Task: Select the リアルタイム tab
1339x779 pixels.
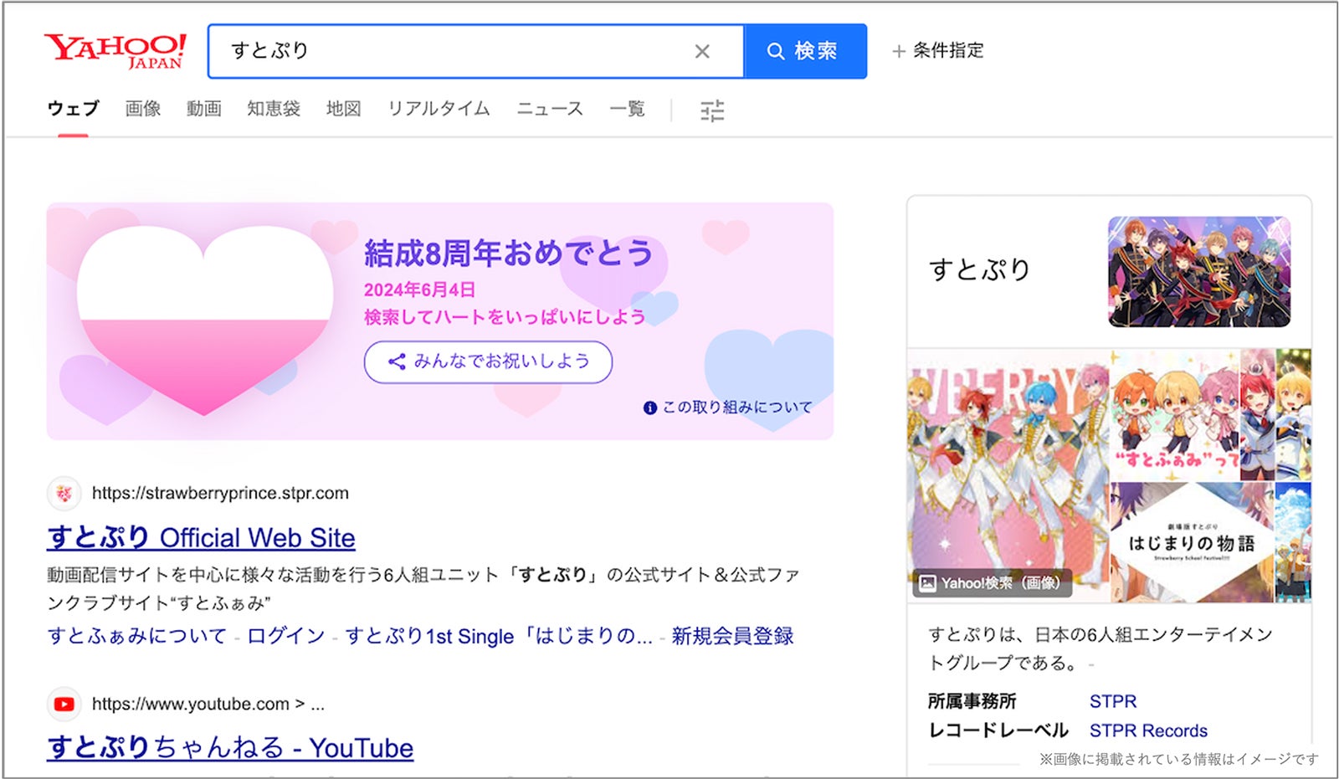Action: 439,109
